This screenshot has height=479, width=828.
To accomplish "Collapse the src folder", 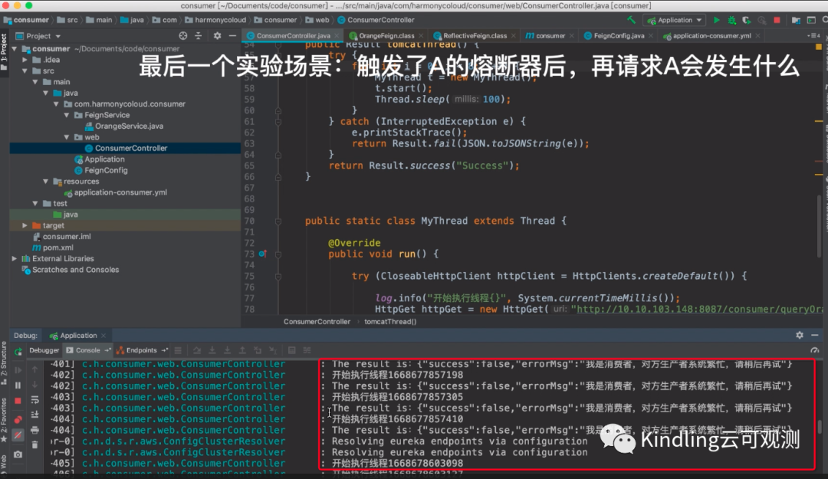I will (25, 71).
